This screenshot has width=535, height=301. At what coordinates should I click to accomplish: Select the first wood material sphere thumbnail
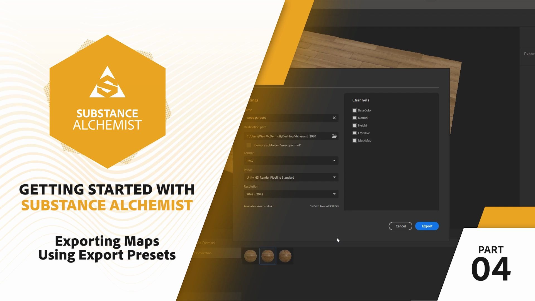click(x=250, y=256)
